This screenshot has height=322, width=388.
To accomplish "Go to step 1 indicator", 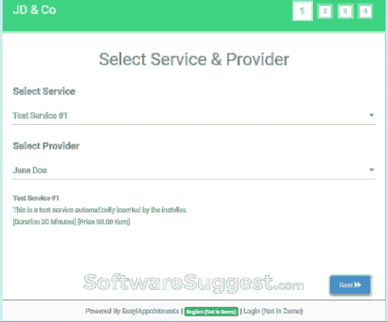I will 302,11.
